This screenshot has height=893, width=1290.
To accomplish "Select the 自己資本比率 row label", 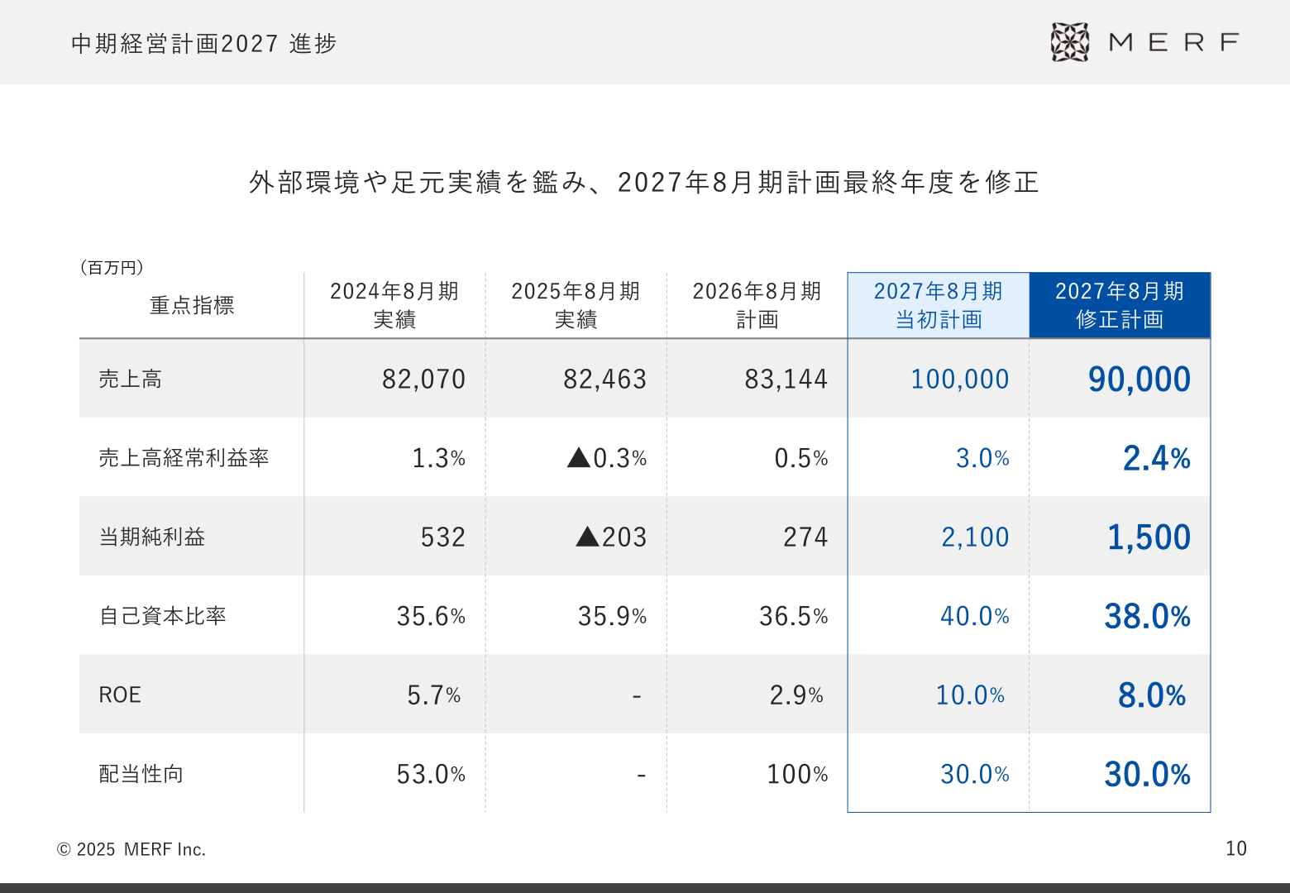I will (x=162, y=616).
